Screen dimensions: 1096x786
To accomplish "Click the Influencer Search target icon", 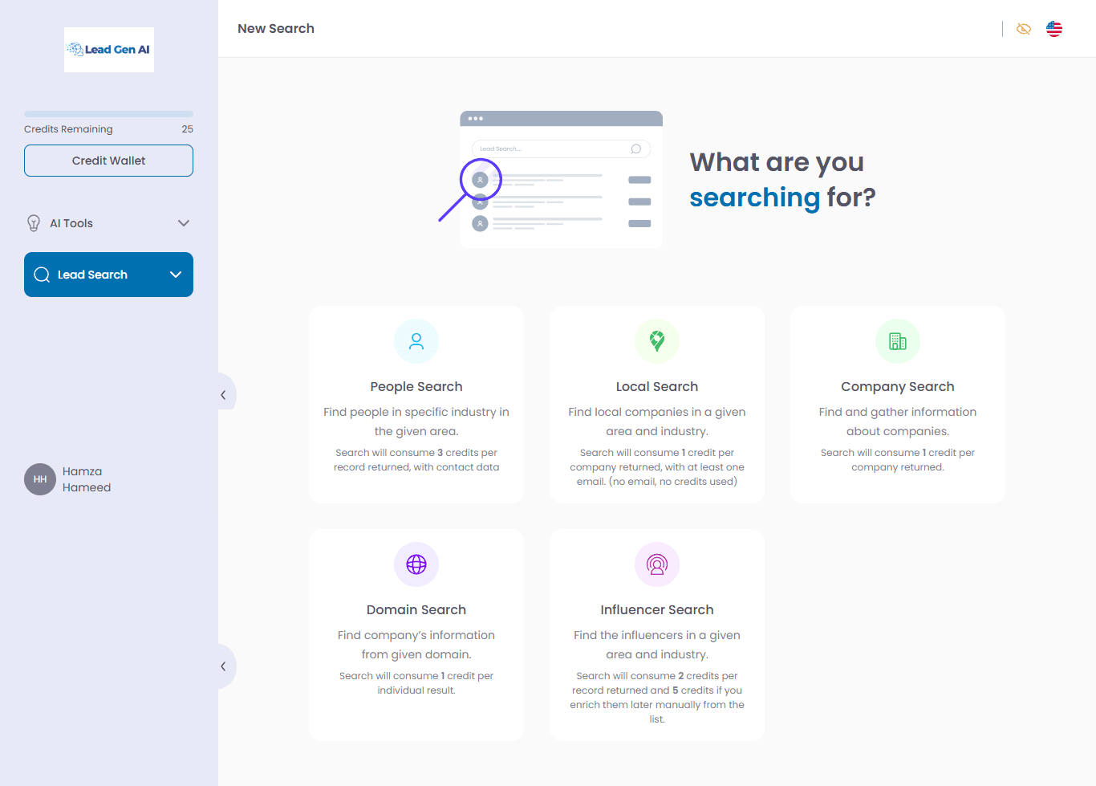I will tap(657, 564).
